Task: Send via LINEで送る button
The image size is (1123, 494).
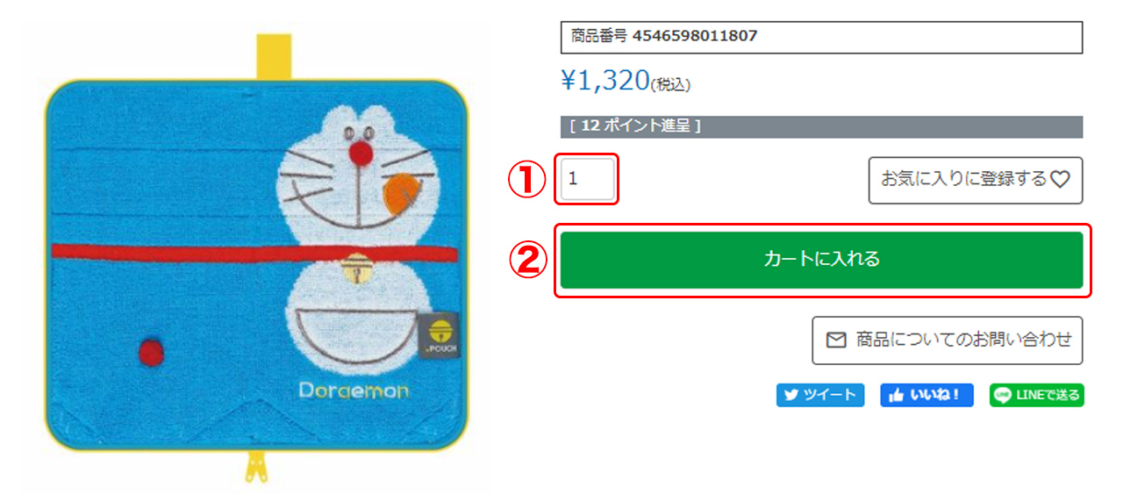Action: pyautogui.click(x=1037, y=395)
